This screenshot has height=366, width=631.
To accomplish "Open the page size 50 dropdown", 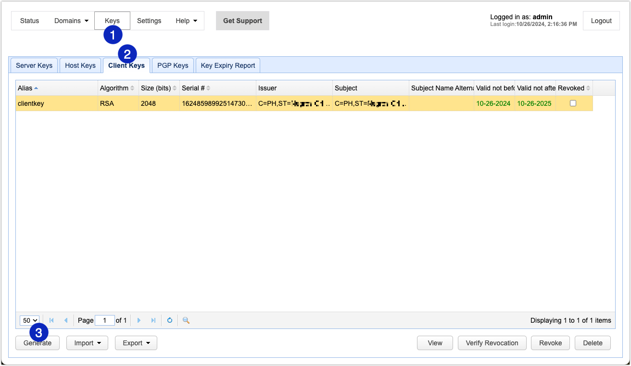I will click(x=29, y=320).
